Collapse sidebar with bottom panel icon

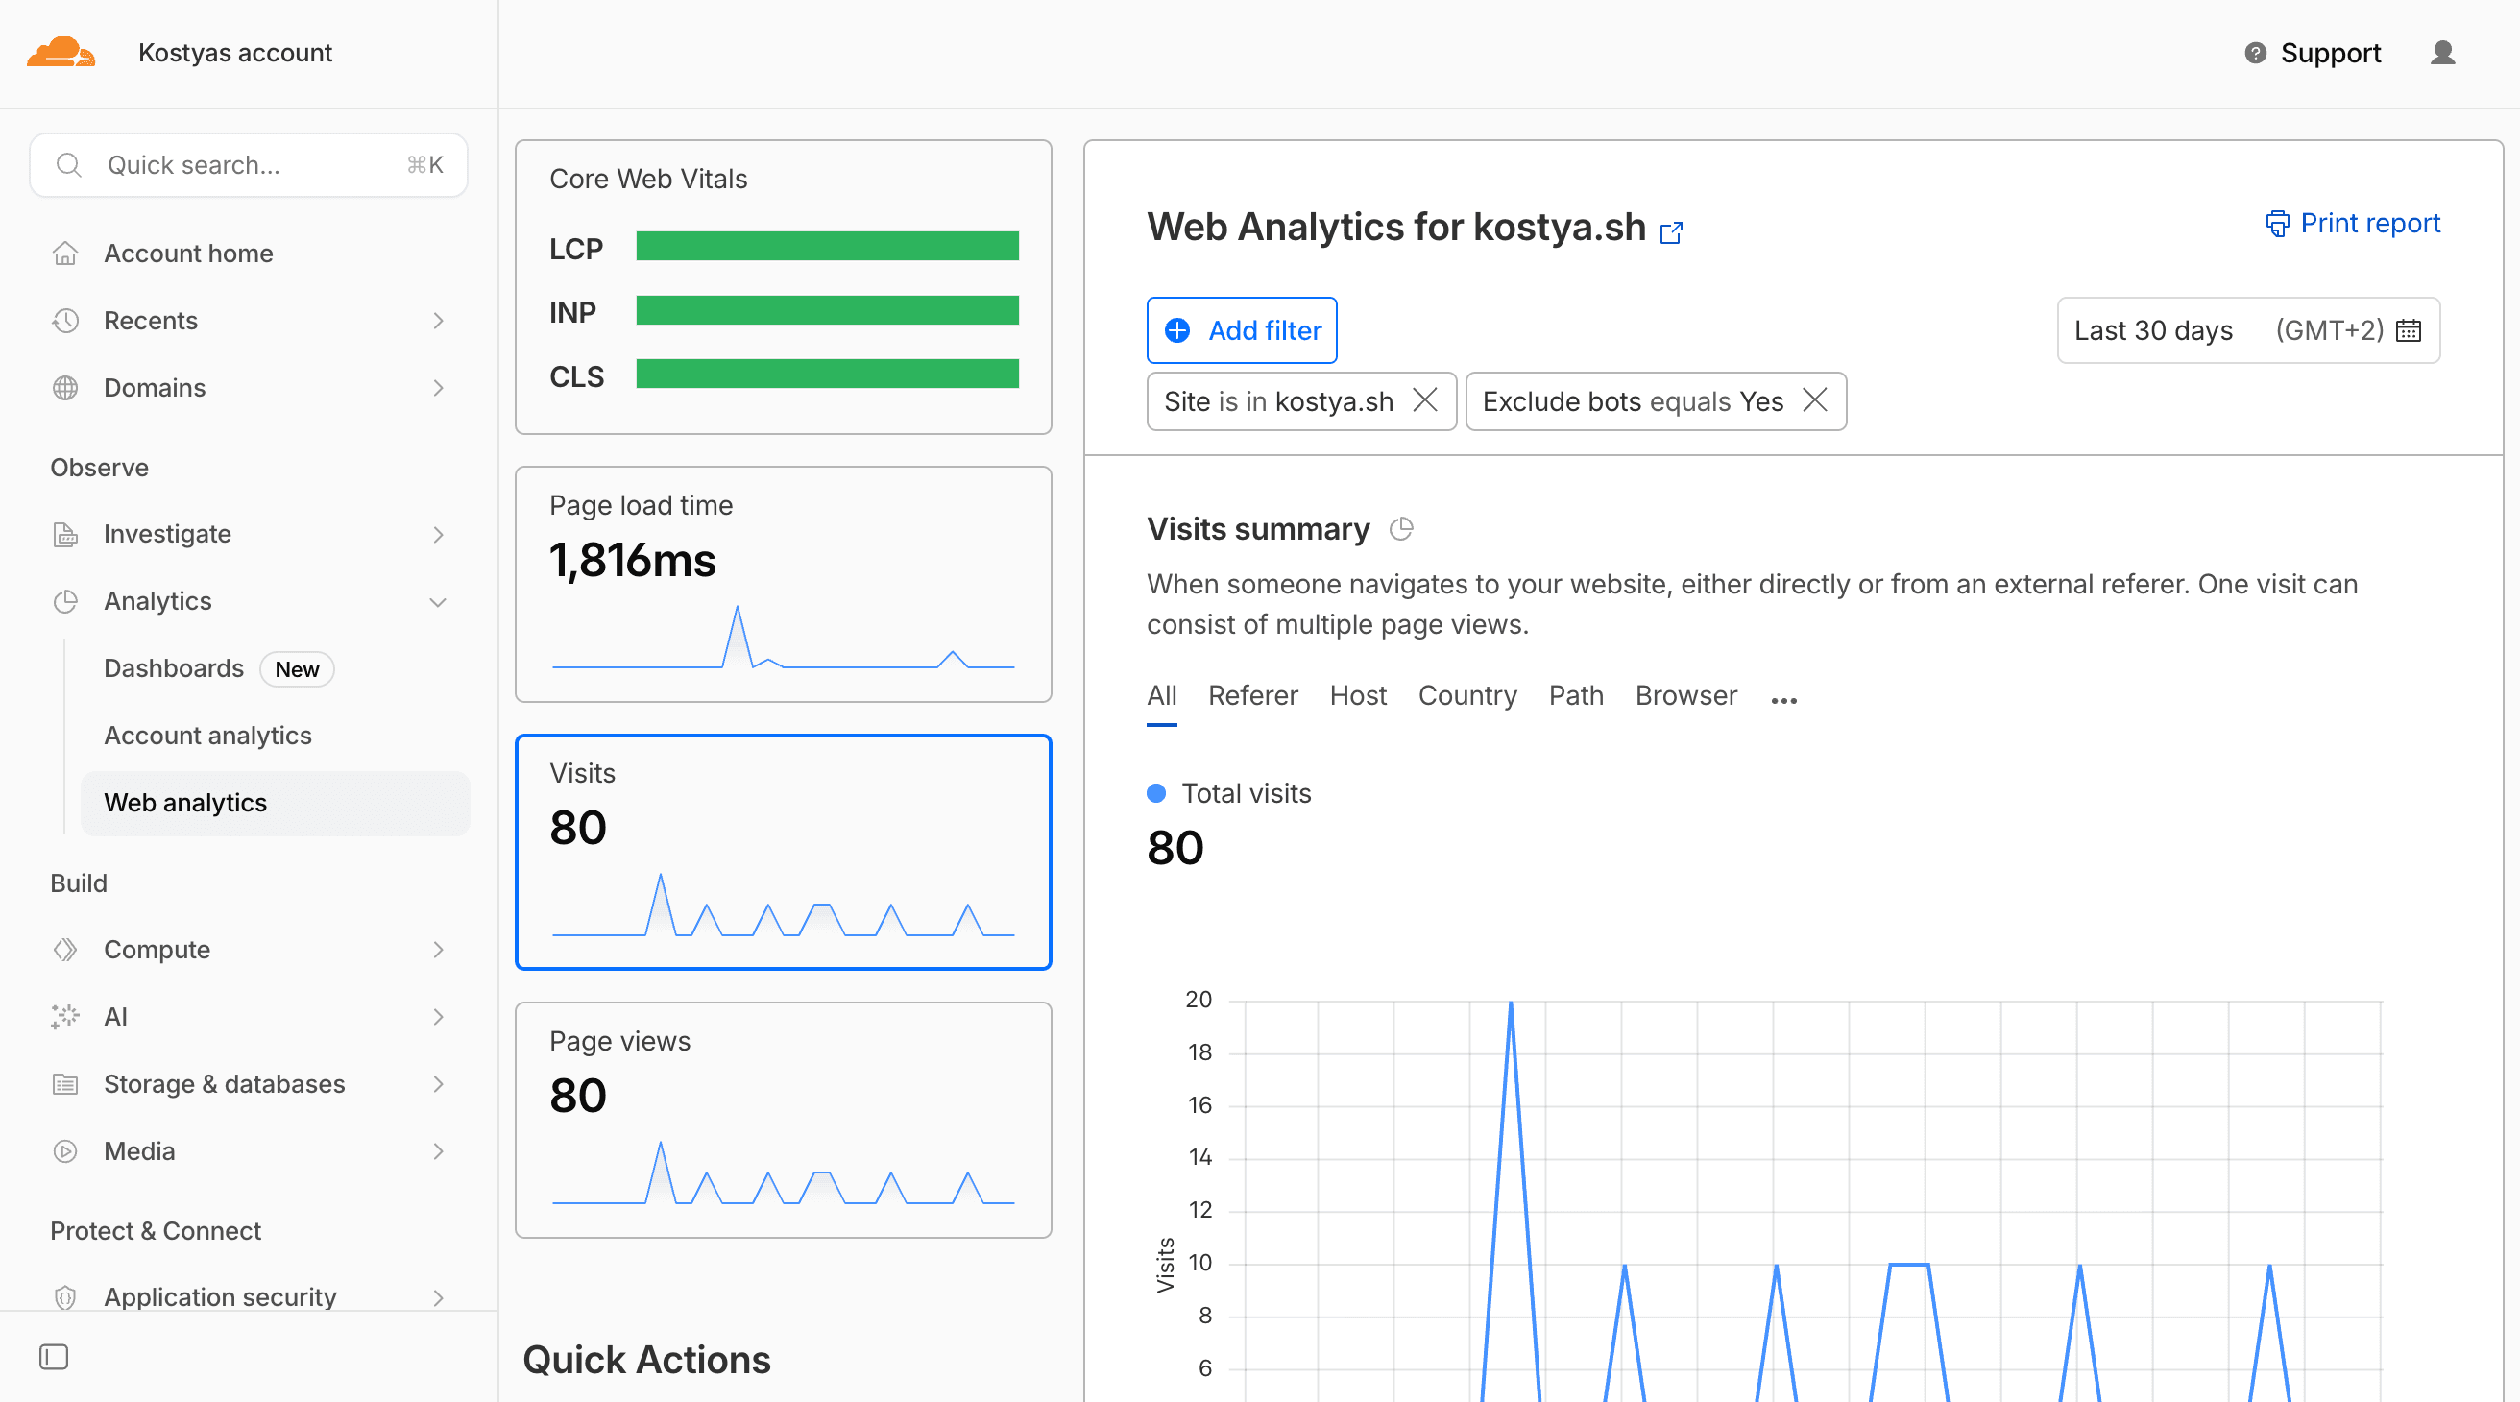(54, 1357)
